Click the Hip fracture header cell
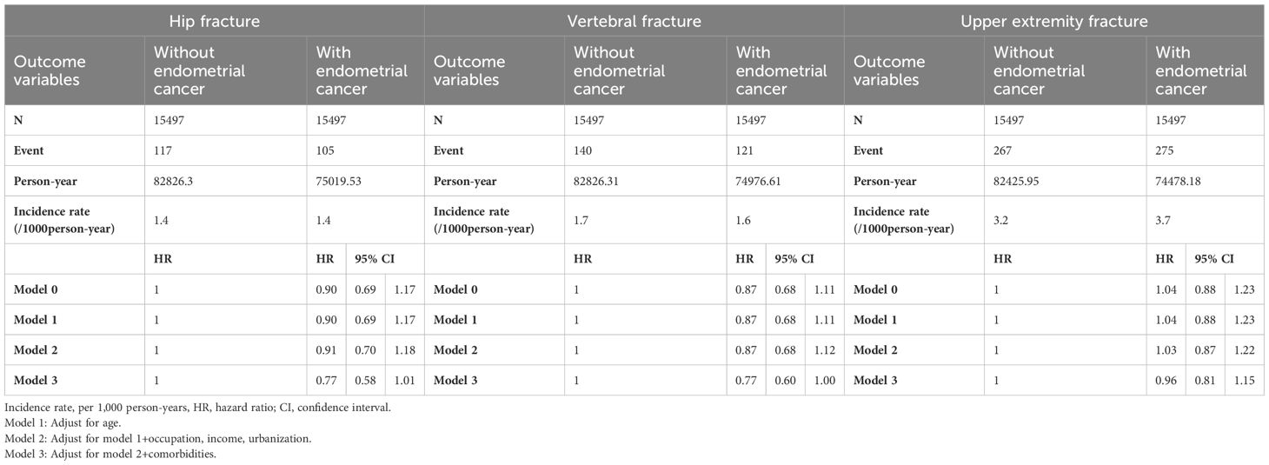This screenshot has height=465, width=1269. [x=214, y=21]
